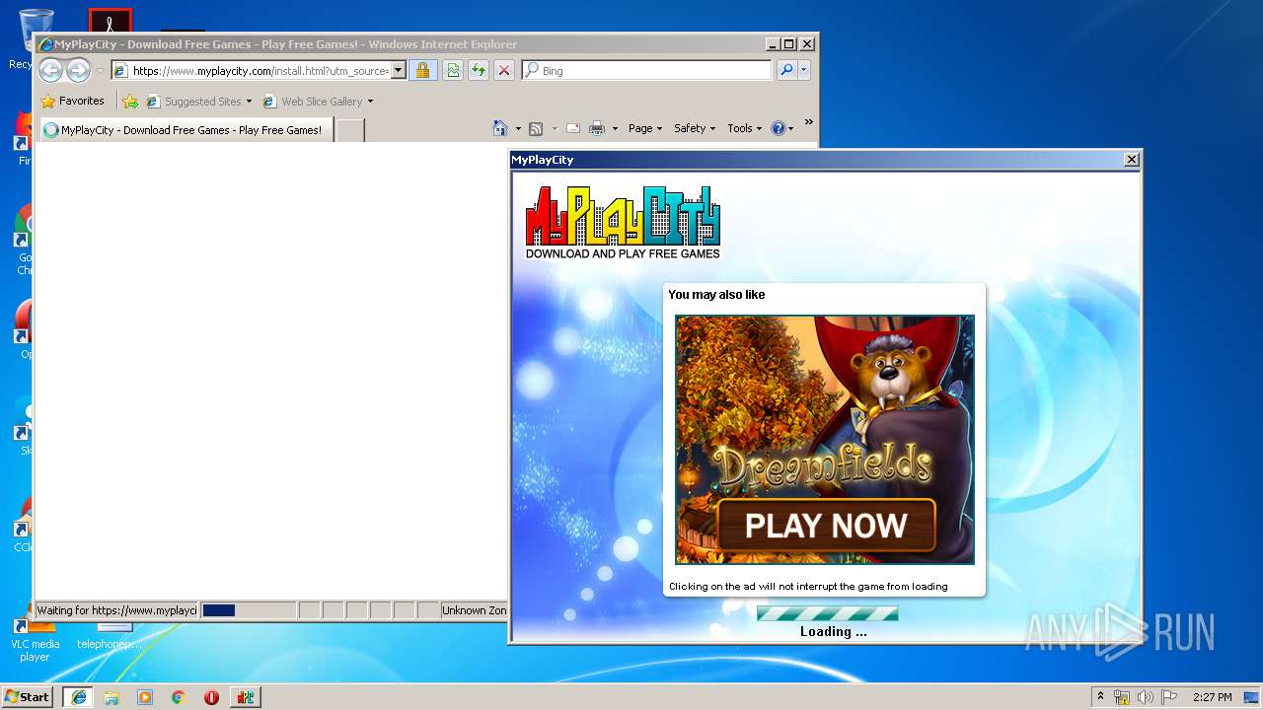Click the 2:27 PM clock

point(1212,697)
